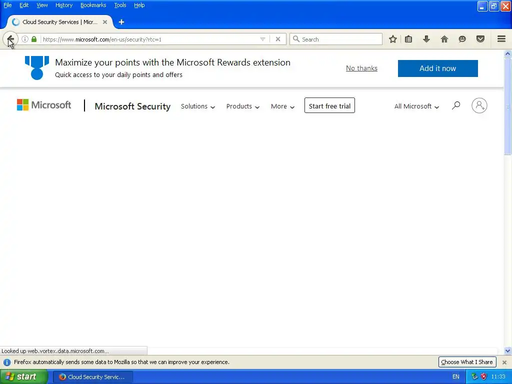Go back with the Back arrow button

click(x=10, y=39)
